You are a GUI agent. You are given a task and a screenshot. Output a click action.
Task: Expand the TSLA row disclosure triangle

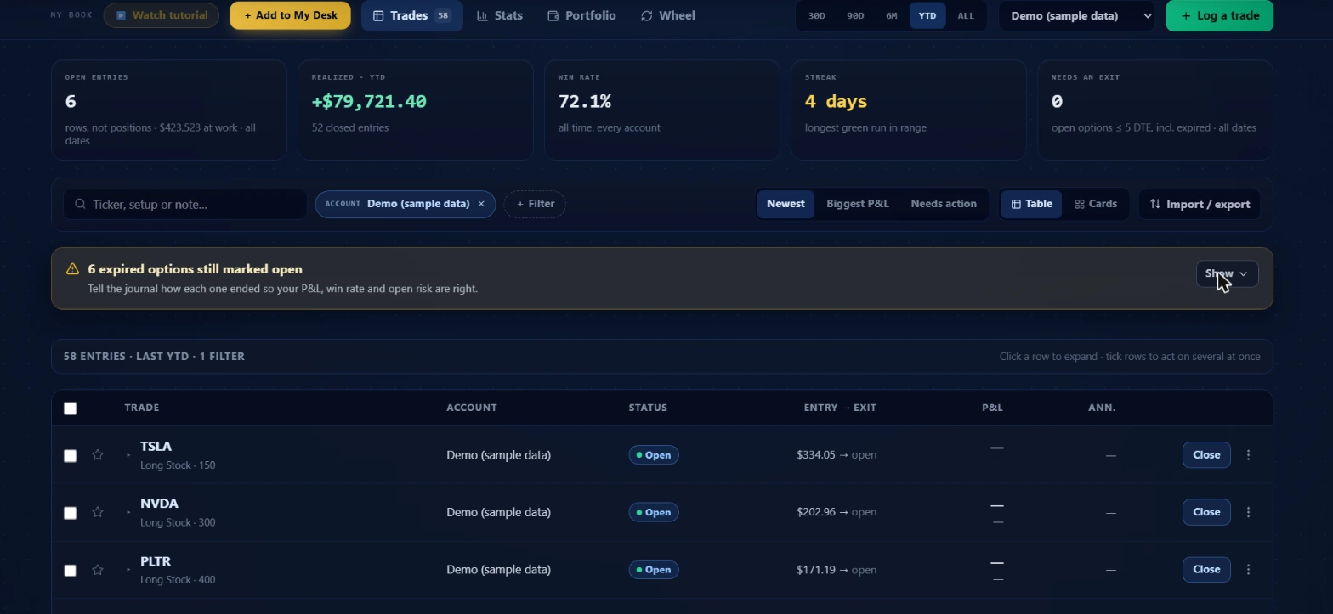pyautogui.click(x=129, y=455)
